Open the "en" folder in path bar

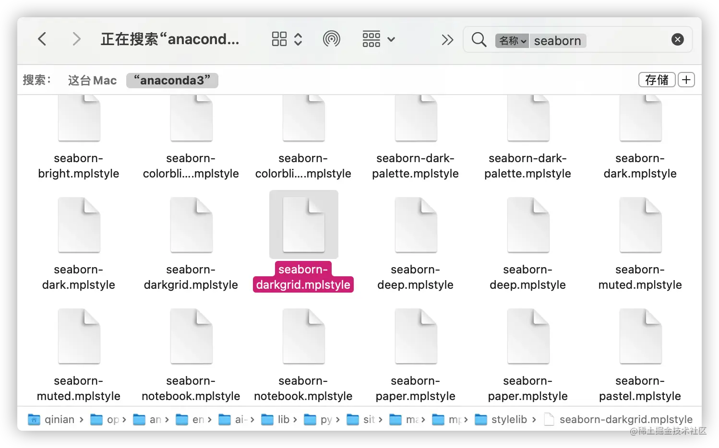coord(190,420)
